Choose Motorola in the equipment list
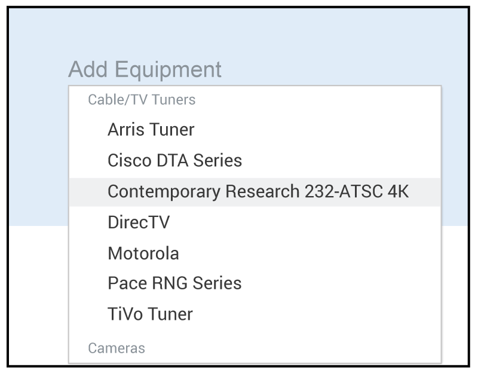The width and height of the screenshot is (478, 373). coord(143,253)
